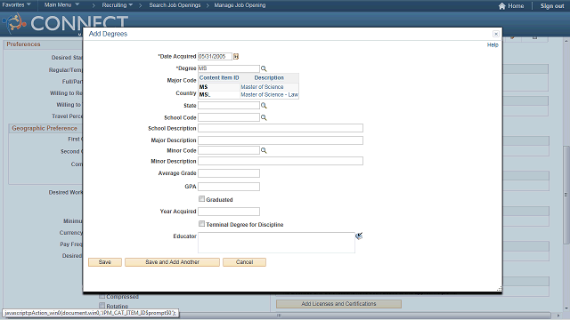Cancel the Add Degrees dialog
570x320 pixels.
click(244, 262)
